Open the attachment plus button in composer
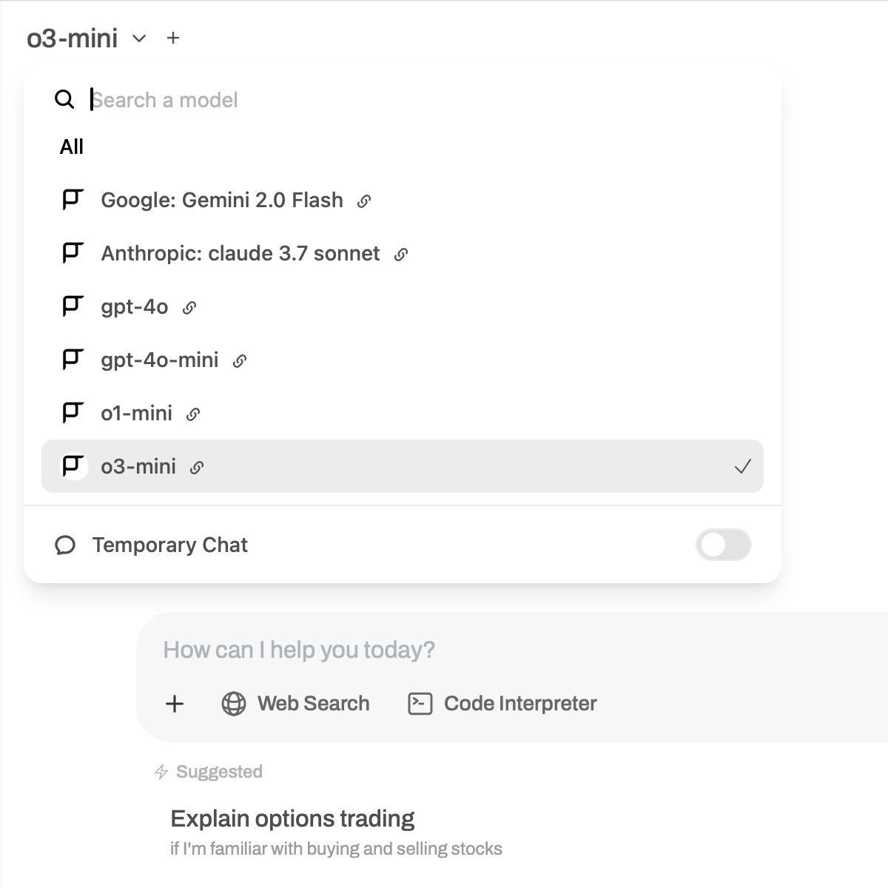888x888 pixels. coord(175,704)
